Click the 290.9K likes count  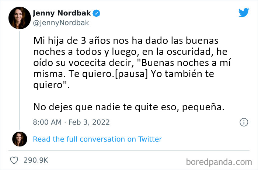click(x=36, y=160)
